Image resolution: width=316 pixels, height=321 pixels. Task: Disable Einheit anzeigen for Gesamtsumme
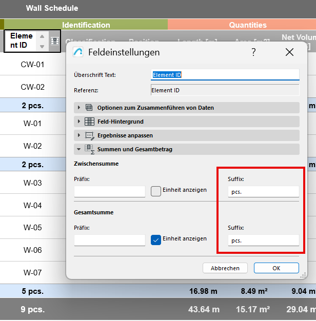click(x=156, y=240)
